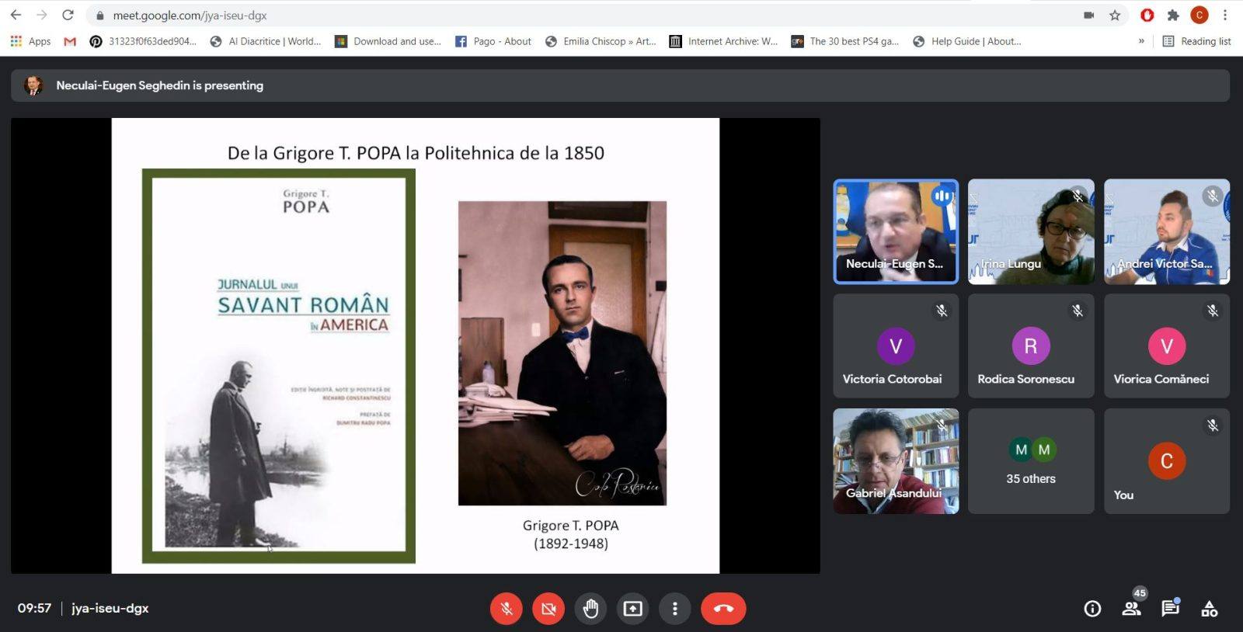This screenshot has width=1243, height=632.
Task: Open the Apps bookmark shortcut
Action: (x=30, y=41)
